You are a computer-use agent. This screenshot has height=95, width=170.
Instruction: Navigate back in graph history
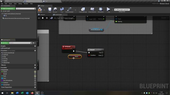[43, 18]
